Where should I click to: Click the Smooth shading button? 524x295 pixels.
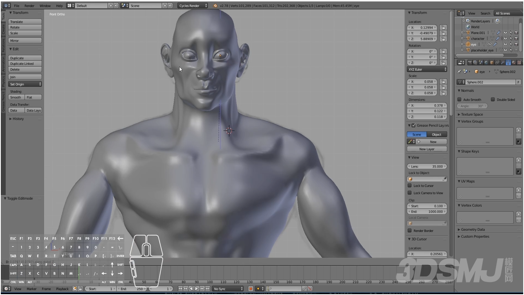coord(16,97)
